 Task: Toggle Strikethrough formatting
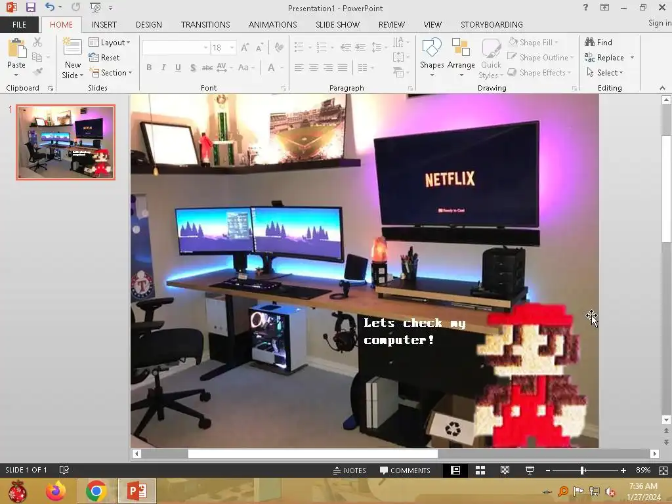(x=207, y=68)
